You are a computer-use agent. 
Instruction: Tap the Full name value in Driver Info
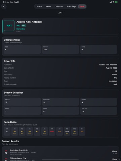108,65
